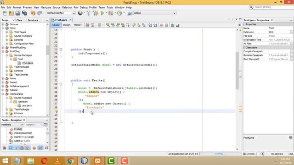Click the Redo toolbar icon
The width and height of the screenshot is (294, 165).
[x=40, y=13]
